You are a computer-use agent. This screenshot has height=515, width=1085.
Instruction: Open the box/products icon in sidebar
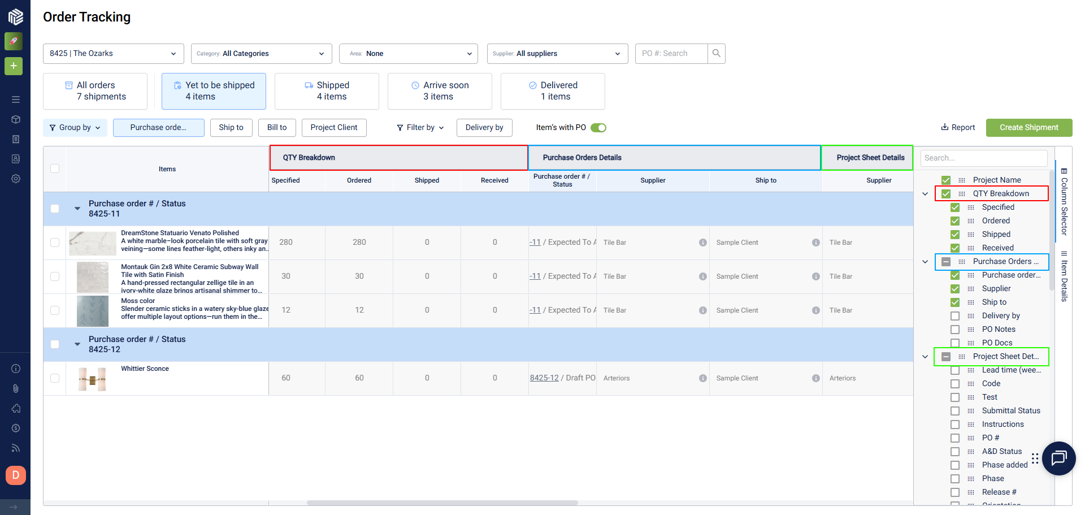pos(16,119)
